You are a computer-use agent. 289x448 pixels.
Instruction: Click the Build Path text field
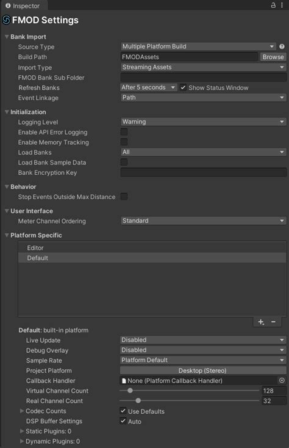click(189, 57)
